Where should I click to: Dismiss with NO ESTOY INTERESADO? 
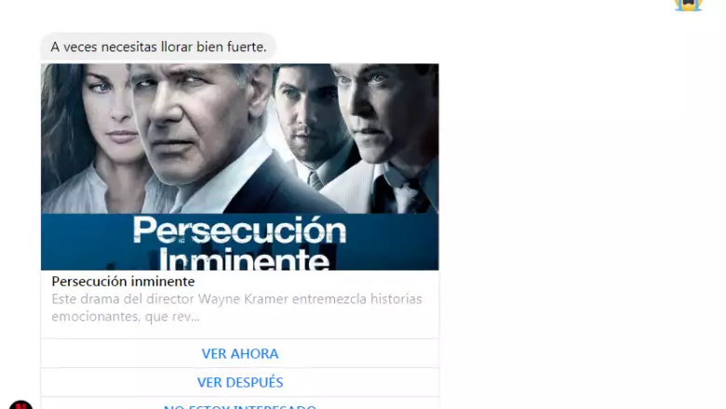click(240, 405)
